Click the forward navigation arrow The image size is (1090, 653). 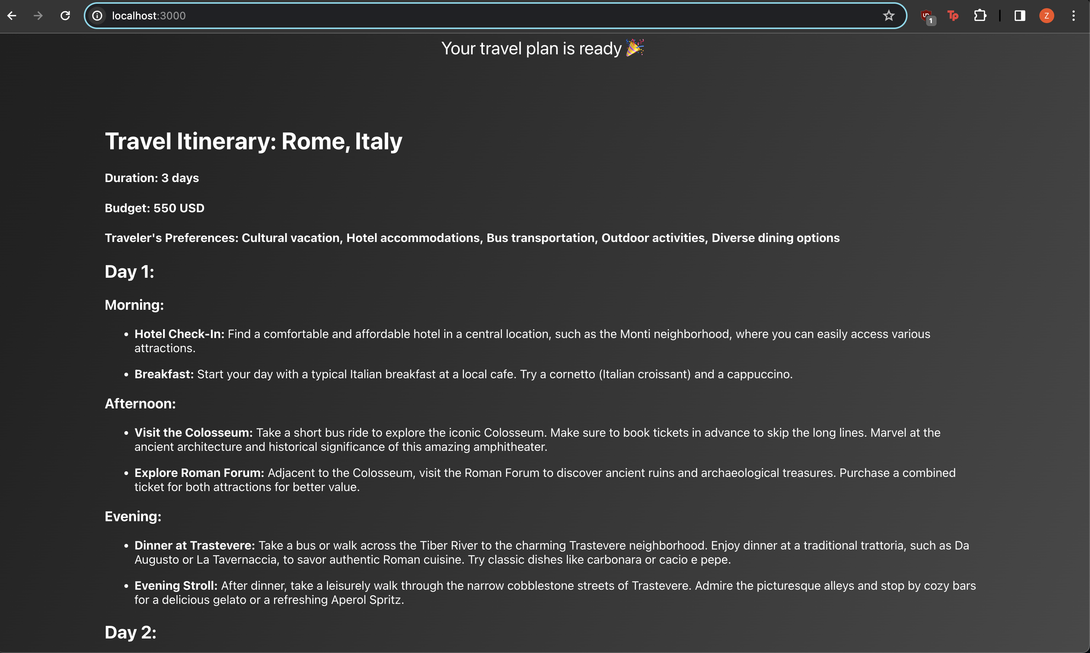point(39,15)
